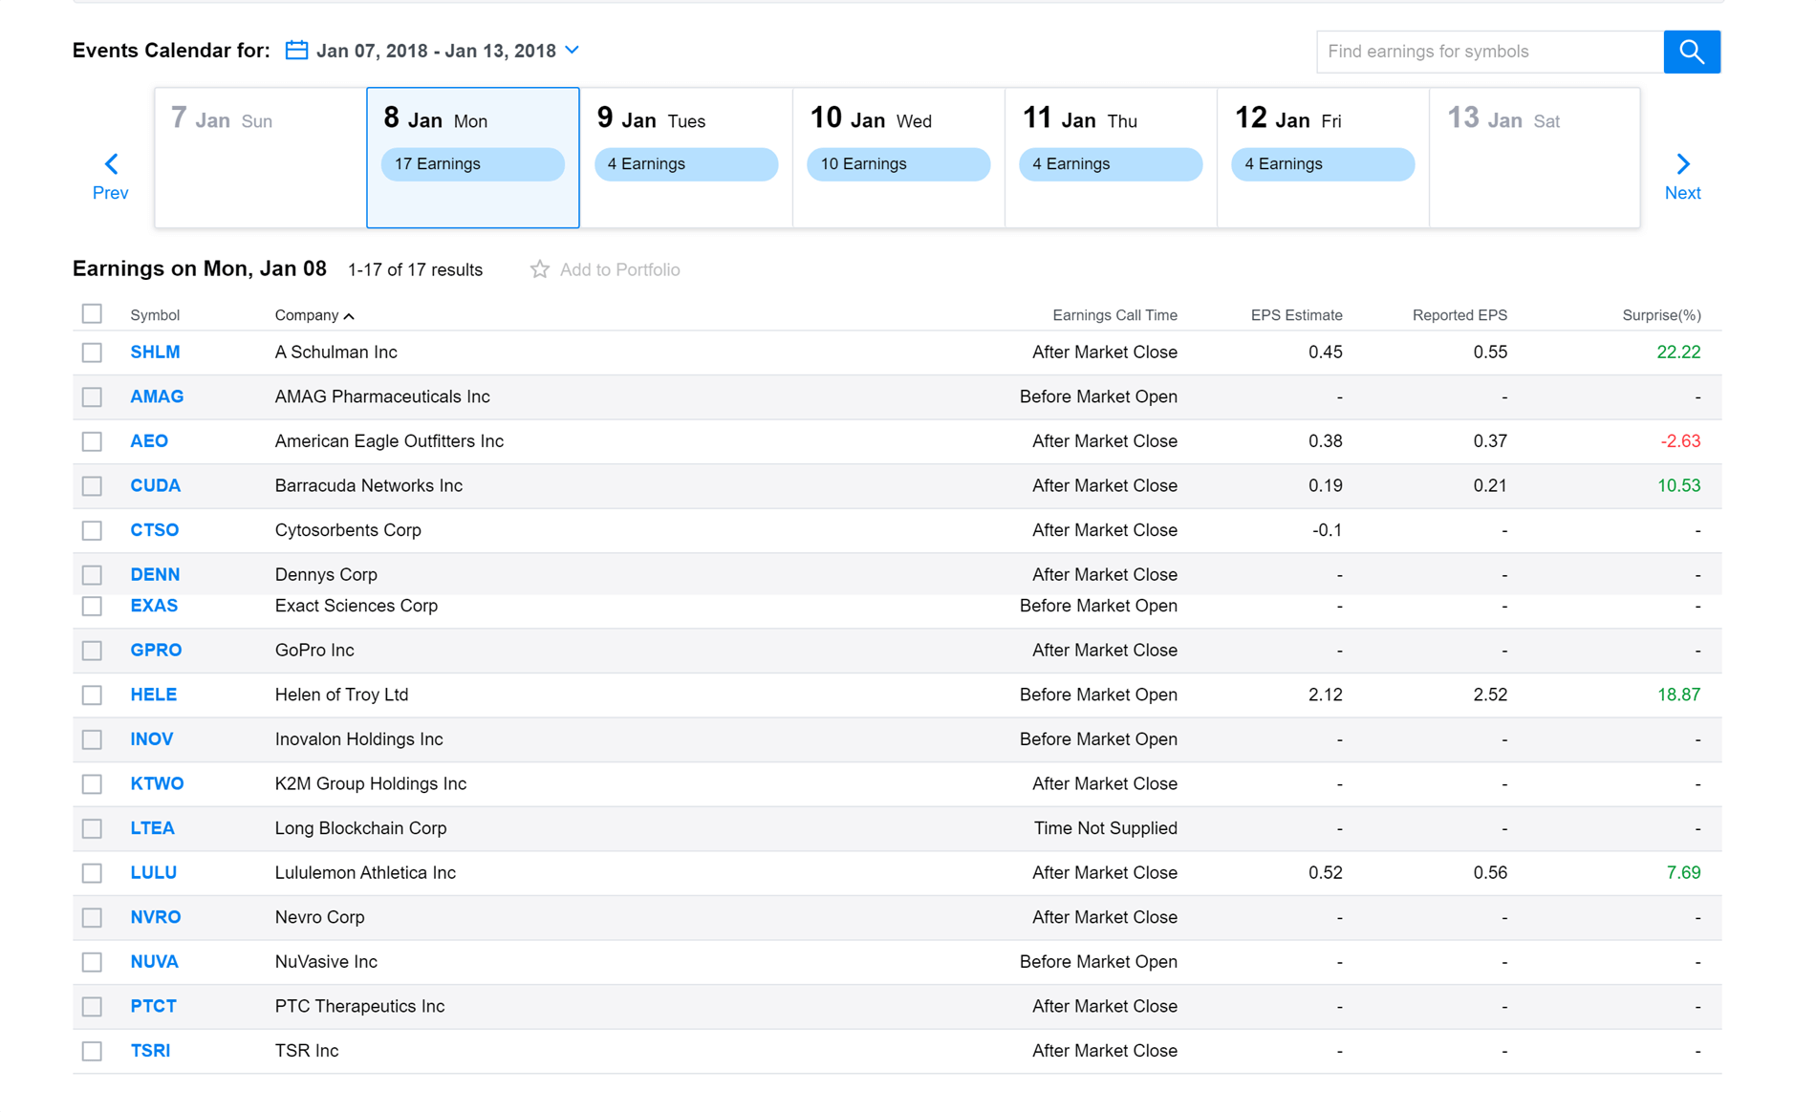The width and height of the screenshot is (1816, 1112).
Task: Open the NUVA symbol link
Action: click(154, 962)
